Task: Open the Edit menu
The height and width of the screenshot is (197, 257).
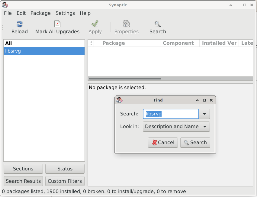Action: click(x=21, y=13)
